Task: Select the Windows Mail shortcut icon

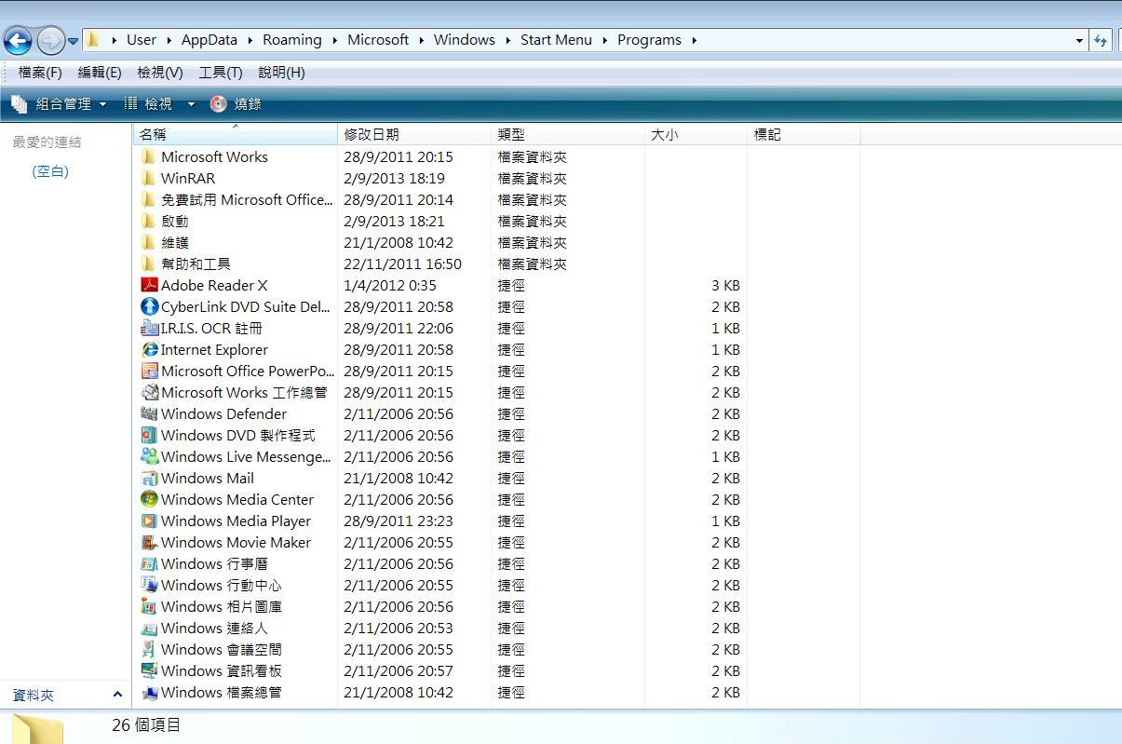Action: (149, 478)
